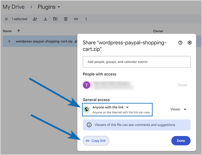Click the trash delete icon
Image resolution: width=202 pixels, height=155 pixels.
tap(66, 19)
